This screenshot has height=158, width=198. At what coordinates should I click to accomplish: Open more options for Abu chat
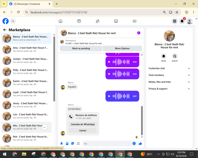point(44,127)
